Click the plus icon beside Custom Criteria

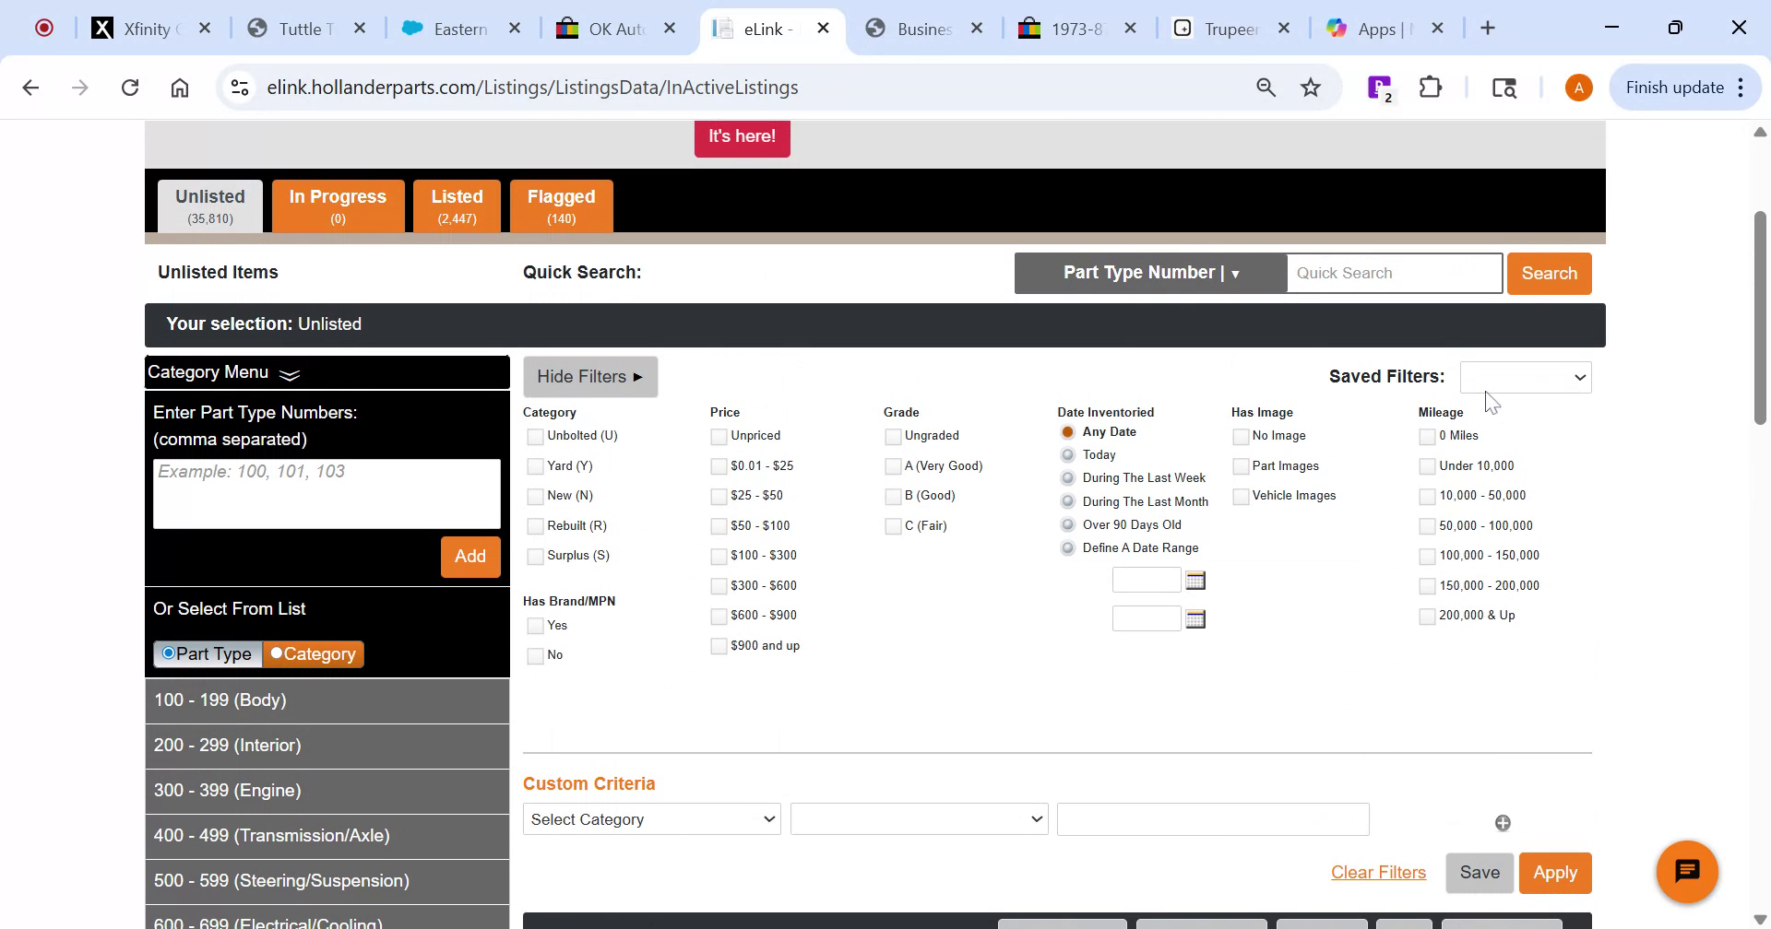(1504, 822)
